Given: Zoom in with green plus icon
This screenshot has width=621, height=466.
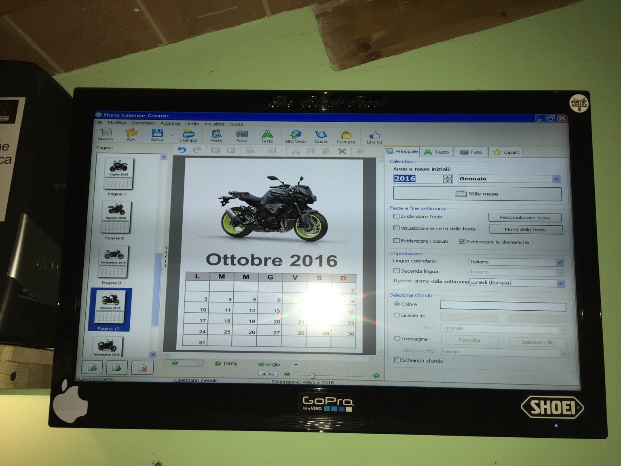Looking at the screenshot, I should pos(376,375).
